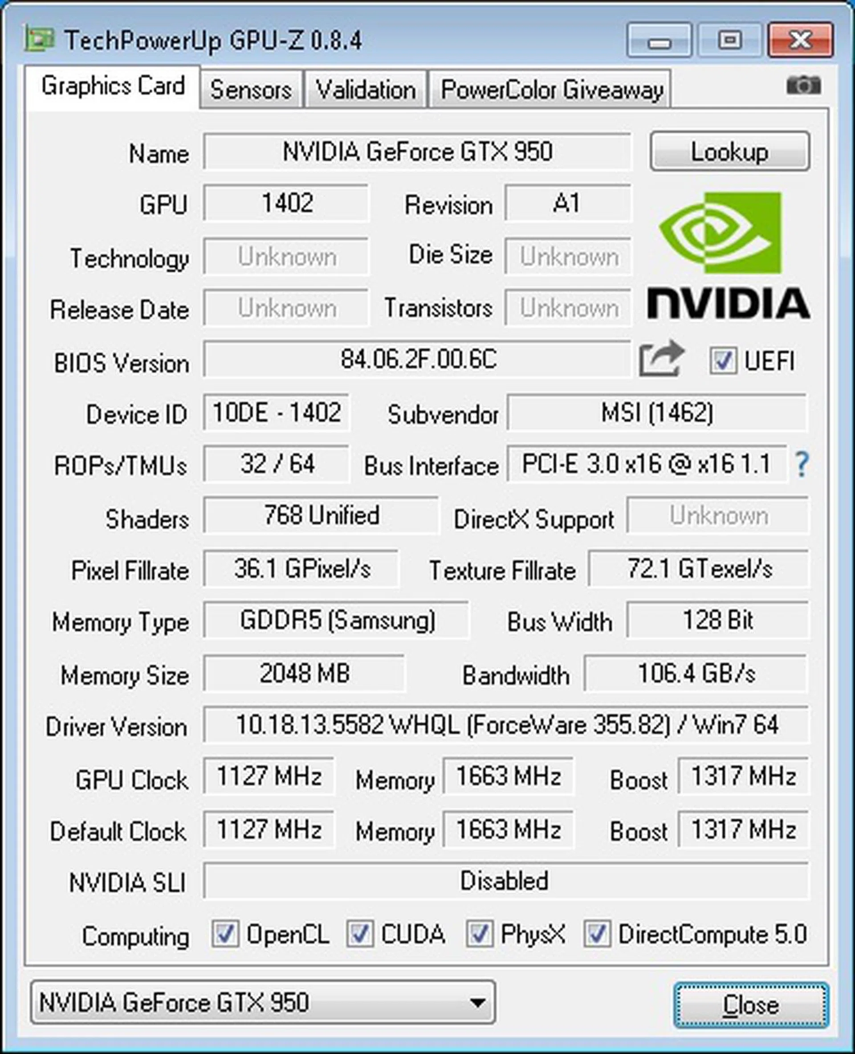855x1054 pixels.
Task: Minimize the GPU-Z window
Action: coord(659,41)
